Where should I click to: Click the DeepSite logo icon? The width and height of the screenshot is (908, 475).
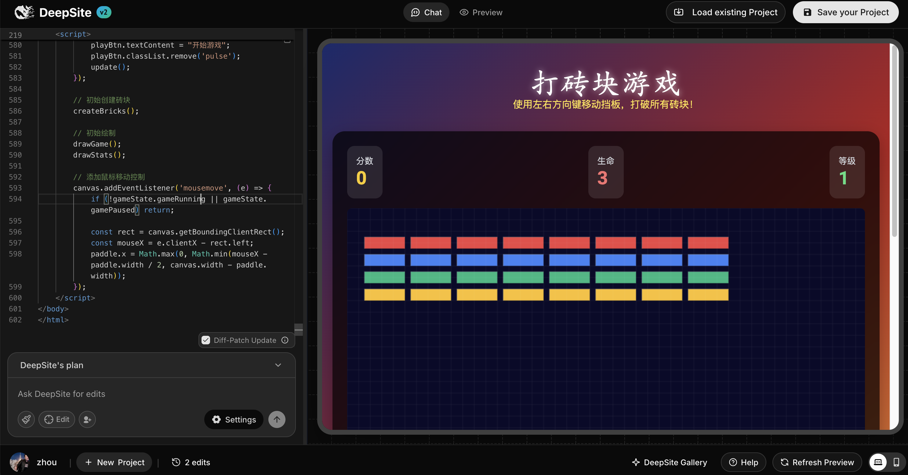click(x=24, y=12)
